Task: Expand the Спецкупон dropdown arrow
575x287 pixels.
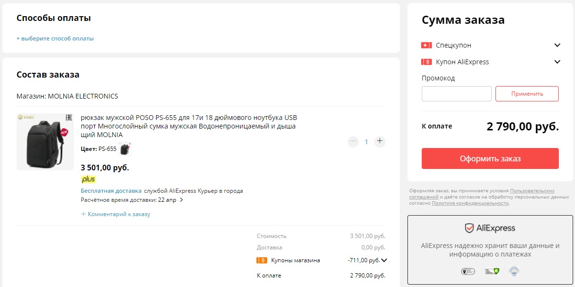Action: tap(557, 45)
